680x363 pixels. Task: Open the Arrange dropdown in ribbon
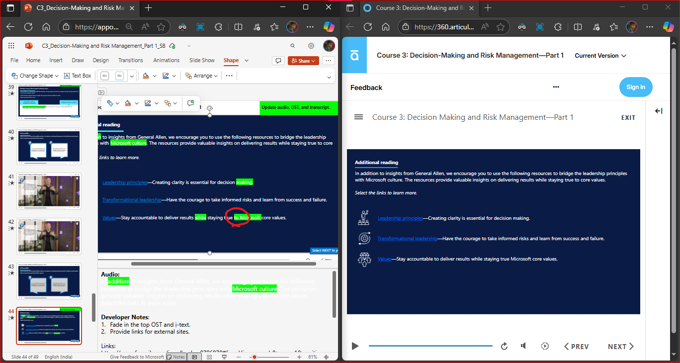(202, 76)
